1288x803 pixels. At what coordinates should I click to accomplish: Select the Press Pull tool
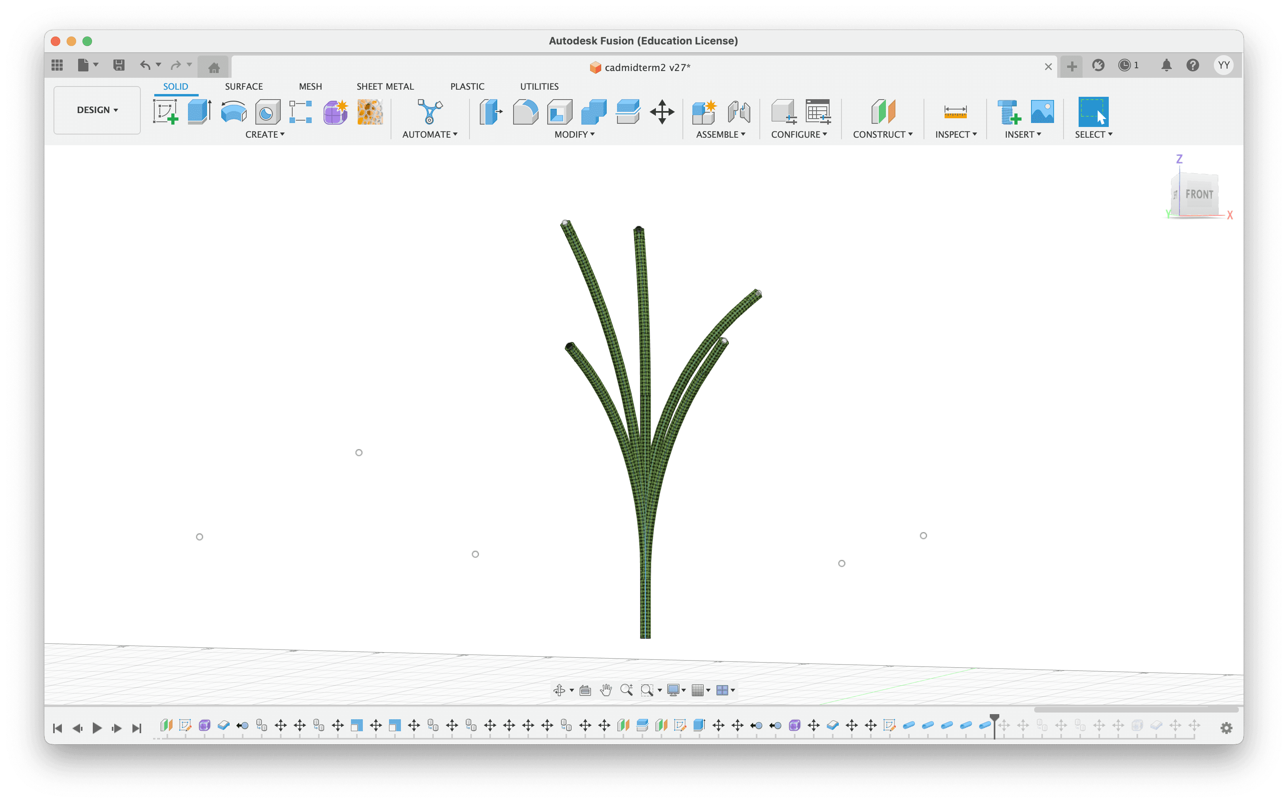(x=491, y=111)
